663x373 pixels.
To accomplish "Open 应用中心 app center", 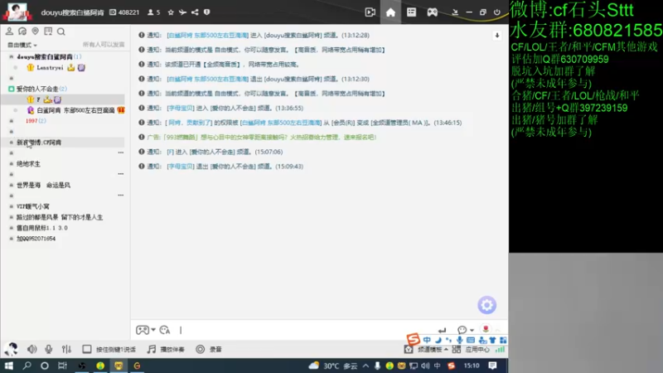I will [x=472, y=350].
